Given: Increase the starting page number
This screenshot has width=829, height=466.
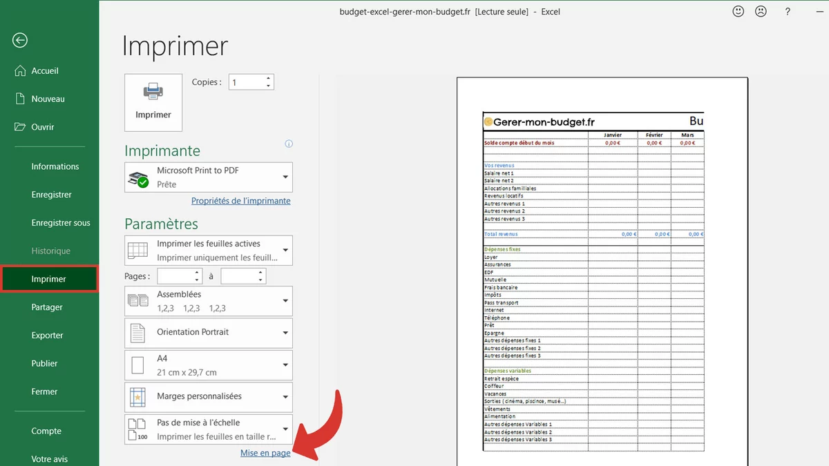Looking at the screenshot, I should 197,273.
